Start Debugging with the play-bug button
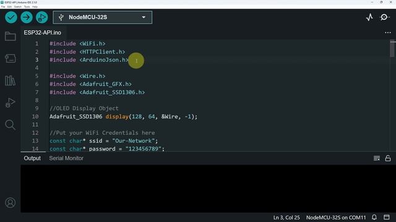This screenshot has width=396, height=222. click(42, 17)
